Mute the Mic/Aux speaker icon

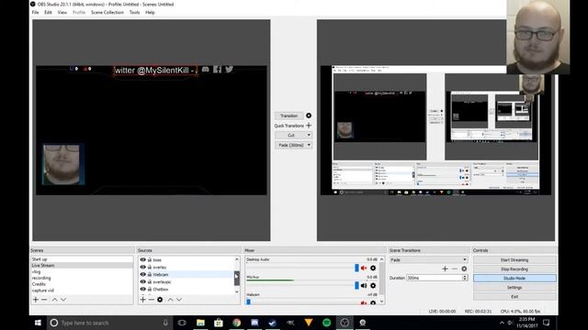coord(364,285)
